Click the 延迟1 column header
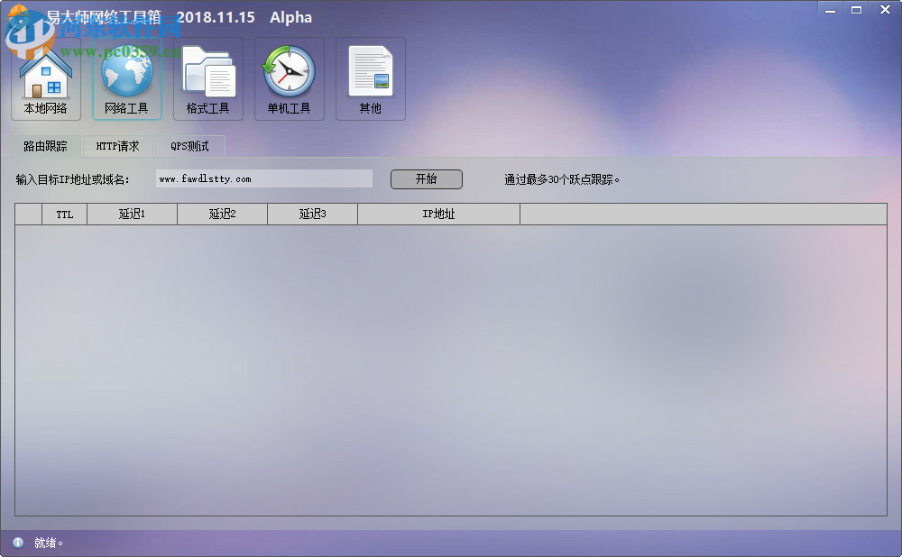The image size is (902, 557). tap(132, 214)
